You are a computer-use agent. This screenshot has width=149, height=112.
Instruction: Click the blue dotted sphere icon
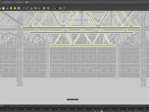tap(35, 8)
